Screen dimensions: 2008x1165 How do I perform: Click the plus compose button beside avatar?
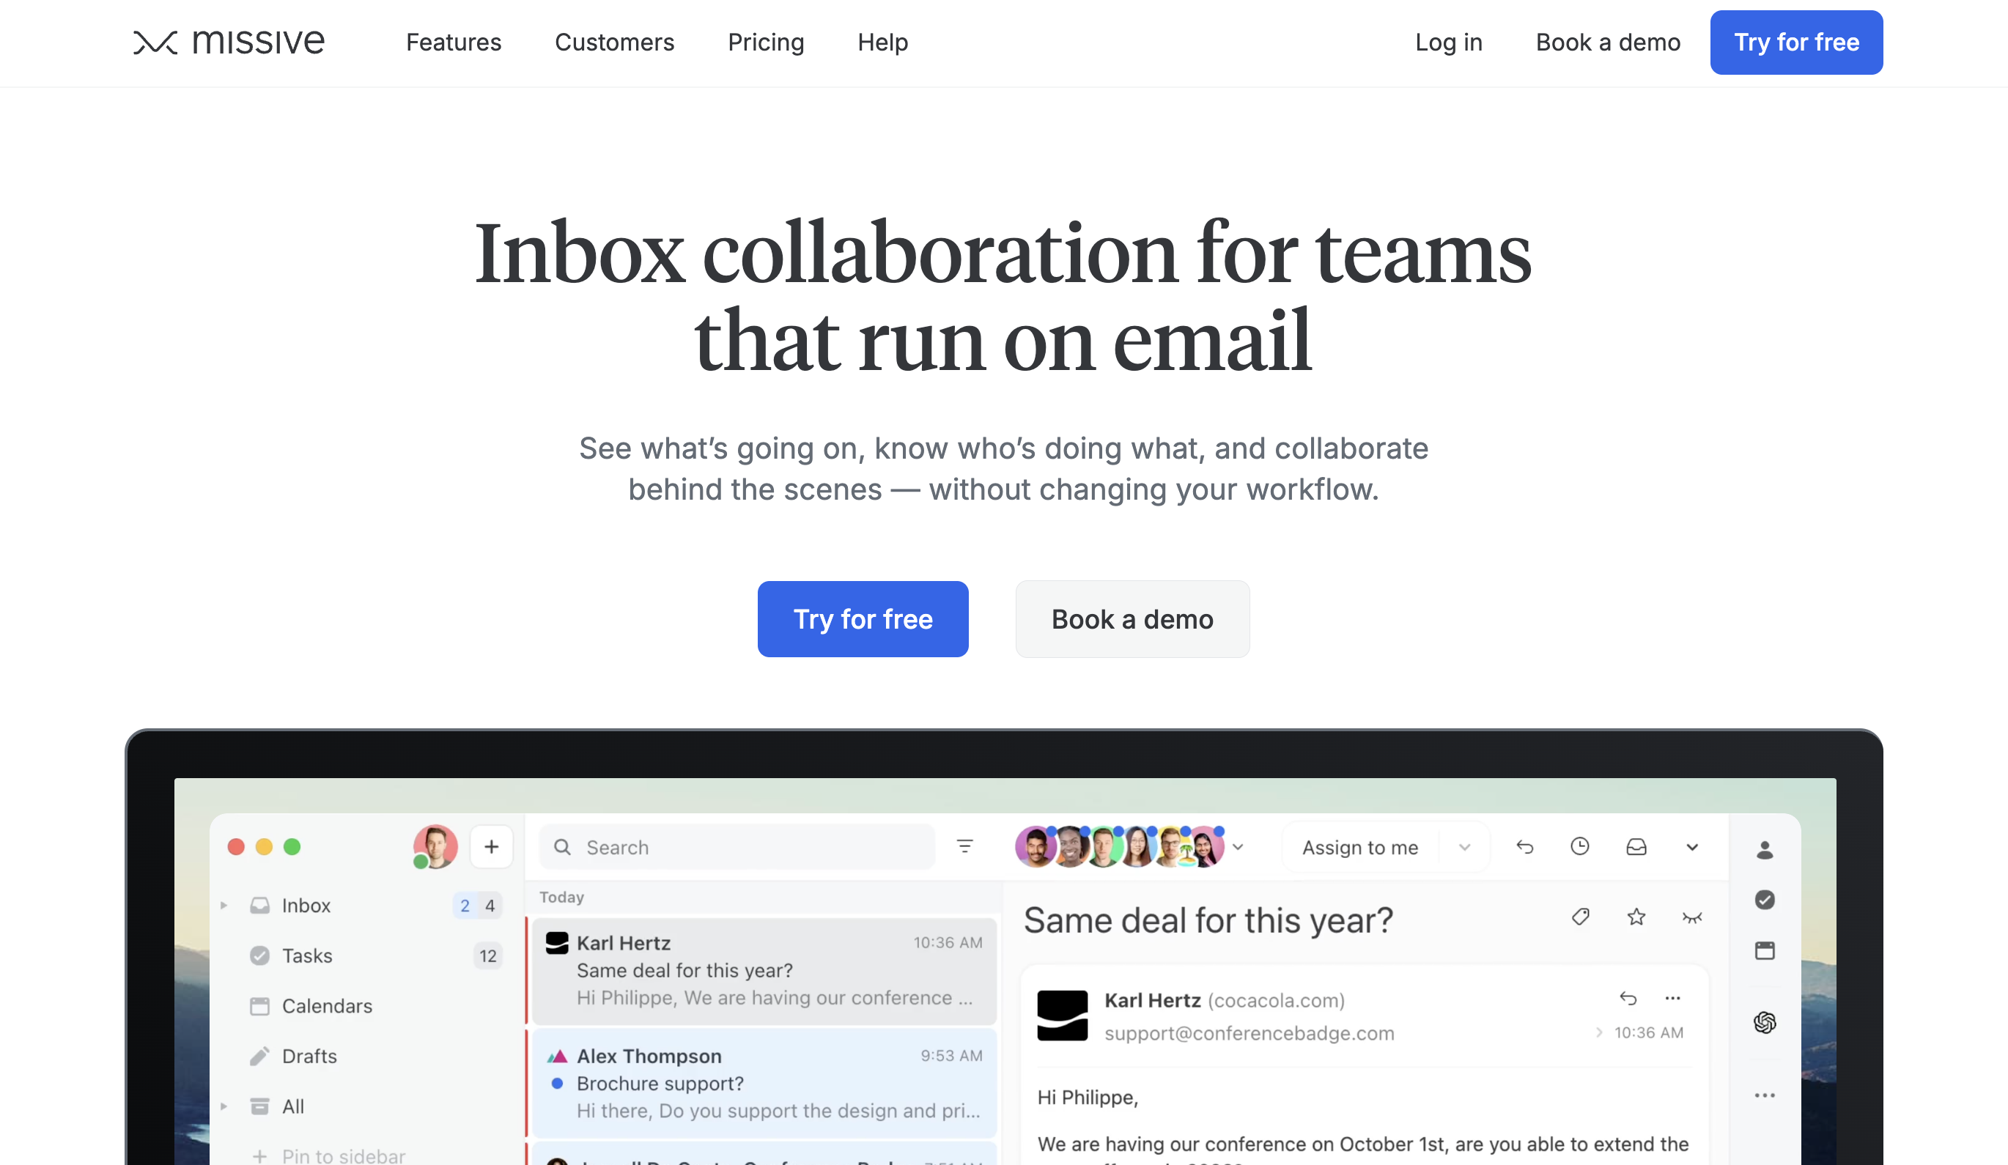point(491,846)
